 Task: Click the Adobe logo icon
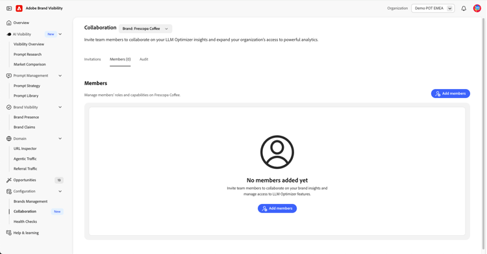19,8
